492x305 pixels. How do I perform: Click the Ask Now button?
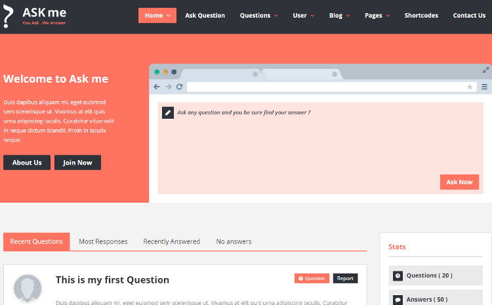point(459,182)
